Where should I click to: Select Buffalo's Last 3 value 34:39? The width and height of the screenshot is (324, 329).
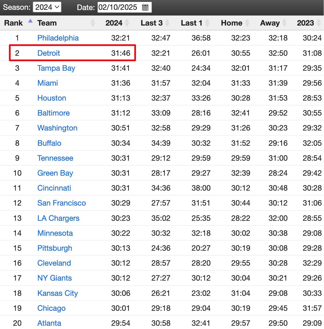coord(161,143)
